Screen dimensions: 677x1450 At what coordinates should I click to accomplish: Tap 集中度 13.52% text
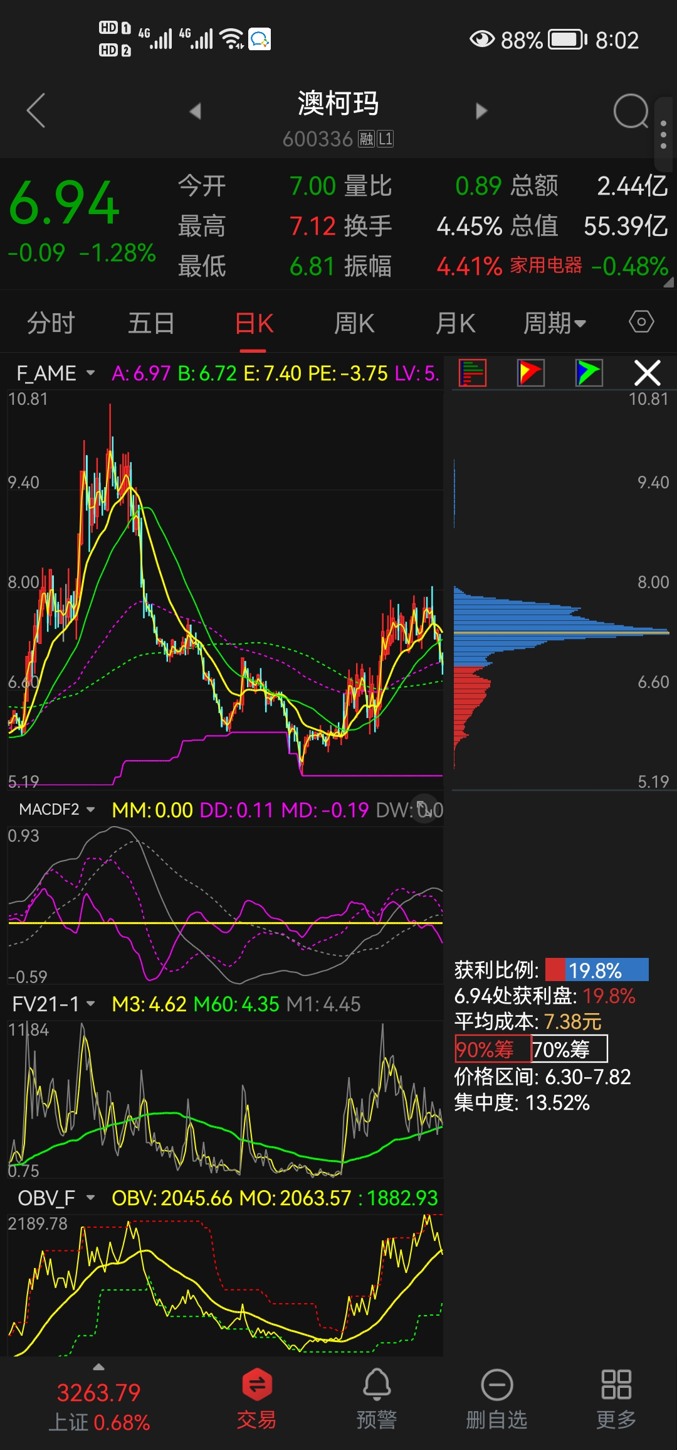[522, 1103]
